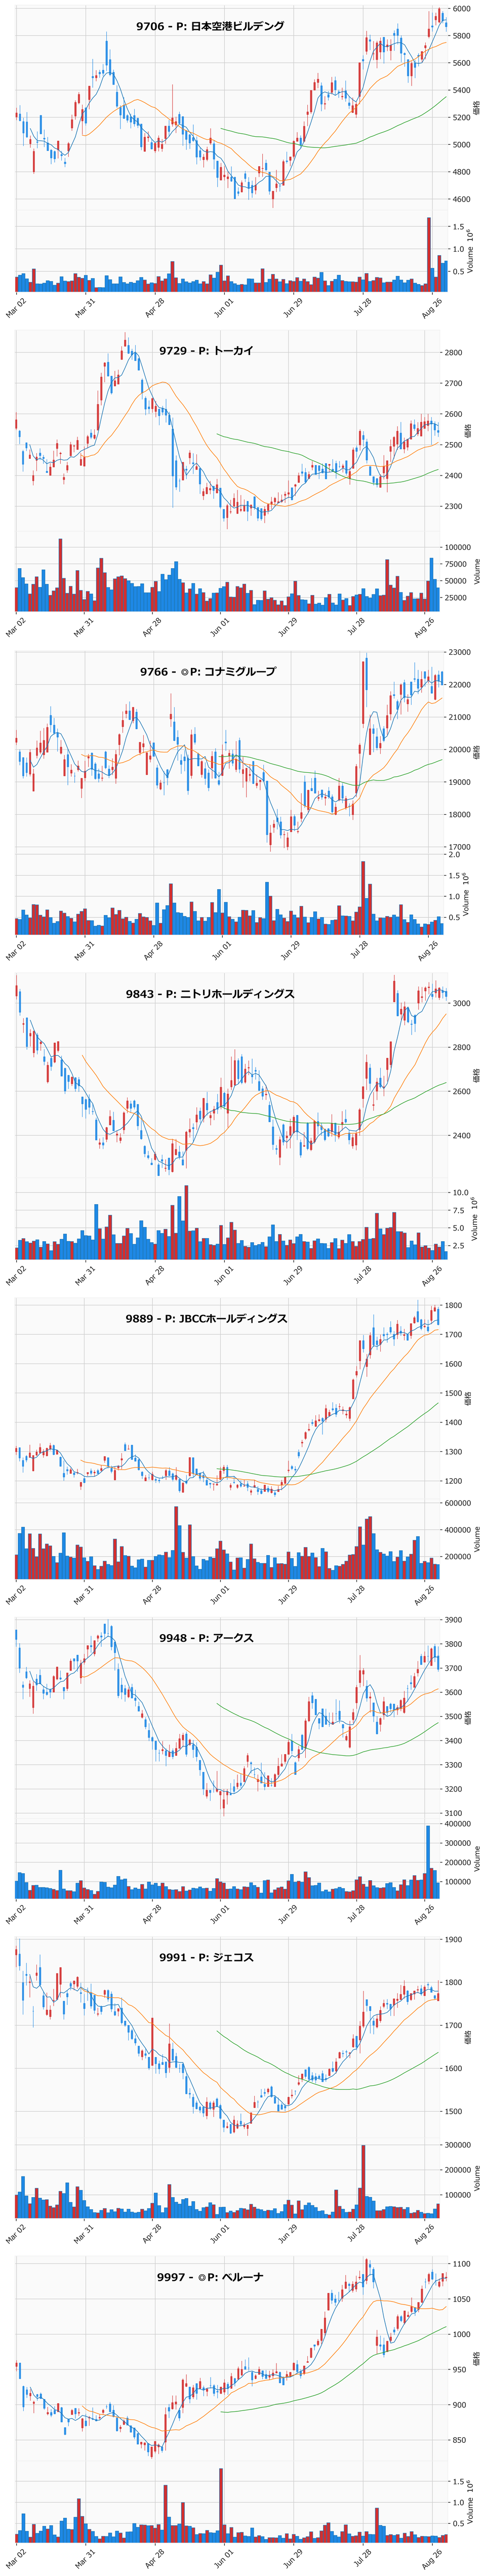Click the 3100 price tick label
The image size is (486, 2576).
point(454,1813)
